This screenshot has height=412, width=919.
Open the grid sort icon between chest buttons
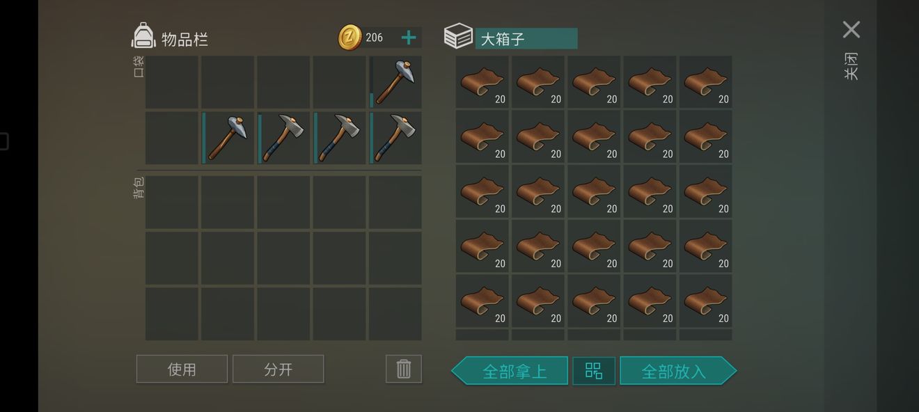pyautogui.click(x=594, y=370)
